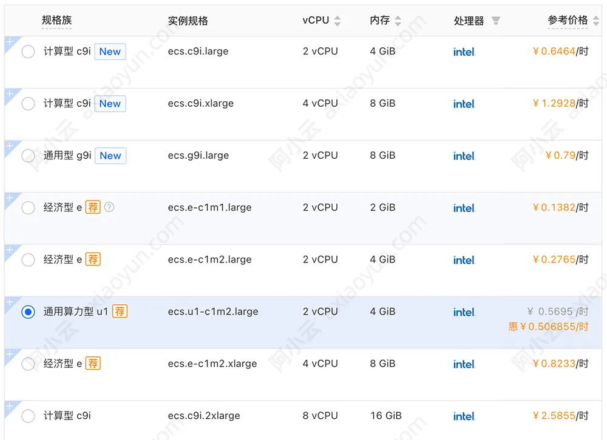Click the 规格族 column header

57,20
